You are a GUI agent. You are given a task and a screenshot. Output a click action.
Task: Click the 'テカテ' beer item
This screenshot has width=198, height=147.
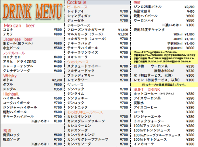[x=8, y=34]
